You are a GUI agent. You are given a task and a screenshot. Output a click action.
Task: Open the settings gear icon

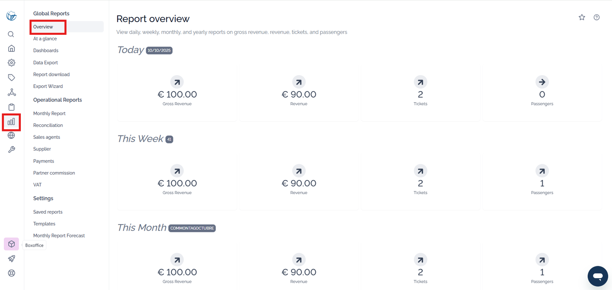click(11, 63)
